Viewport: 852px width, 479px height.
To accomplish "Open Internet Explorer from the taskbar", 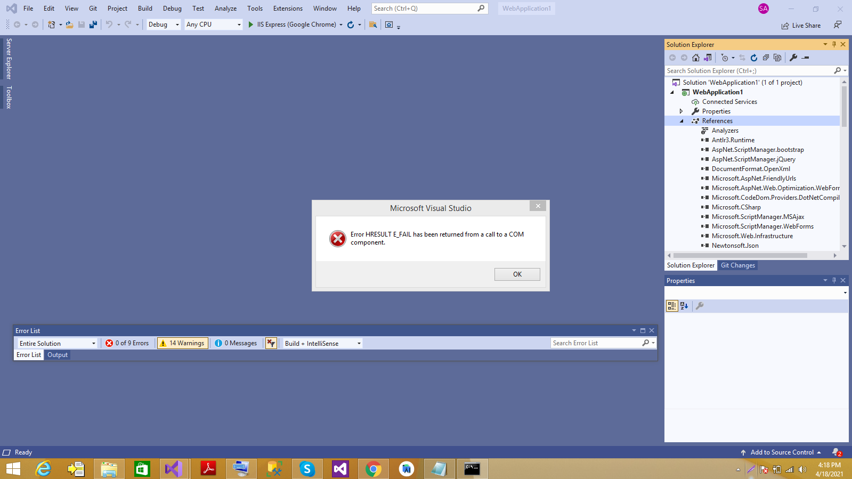I will click(43, 469).
